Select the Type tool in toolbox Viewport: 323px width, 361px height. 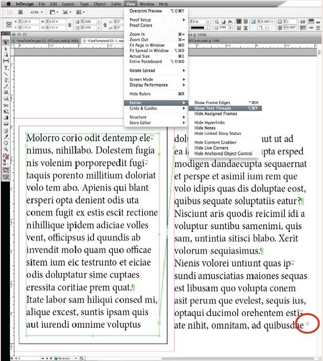6,68
